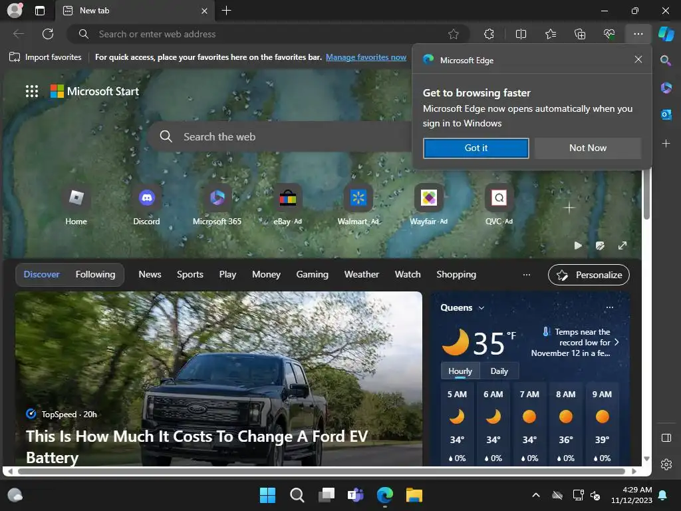The width and height of the screenshot is (681, 511).
Task: Open the Edge profile avatar
Action: [15, 11]
